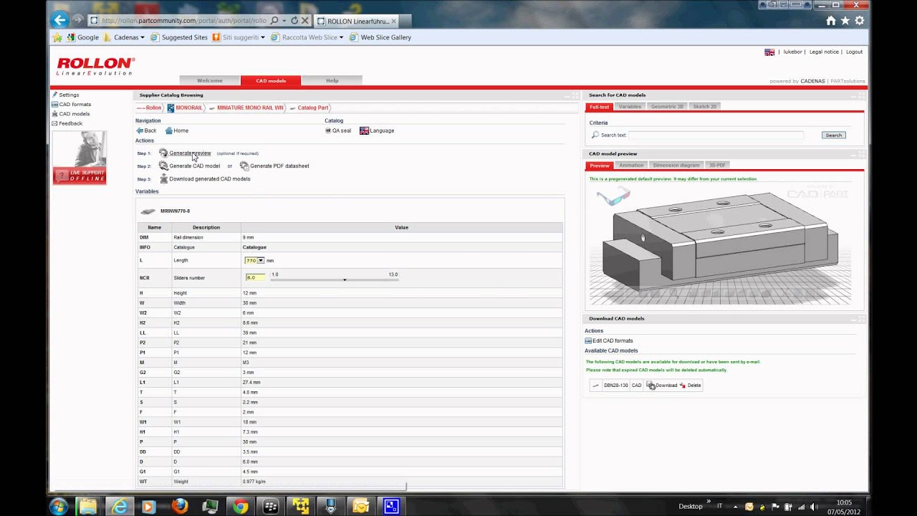Click the Rollon breadcrumb
The image size is (917, 516).
tap(149, 107)
